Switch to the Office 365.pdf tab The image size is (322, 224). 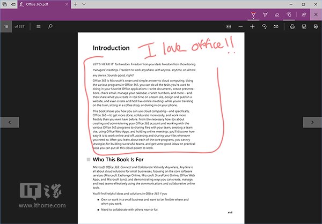click(44, 4)
